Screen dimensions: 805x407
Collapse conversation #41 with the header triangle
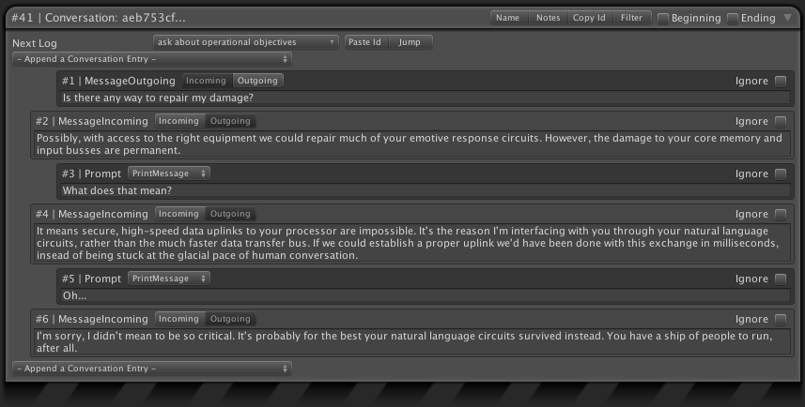[x=787, y=18]
